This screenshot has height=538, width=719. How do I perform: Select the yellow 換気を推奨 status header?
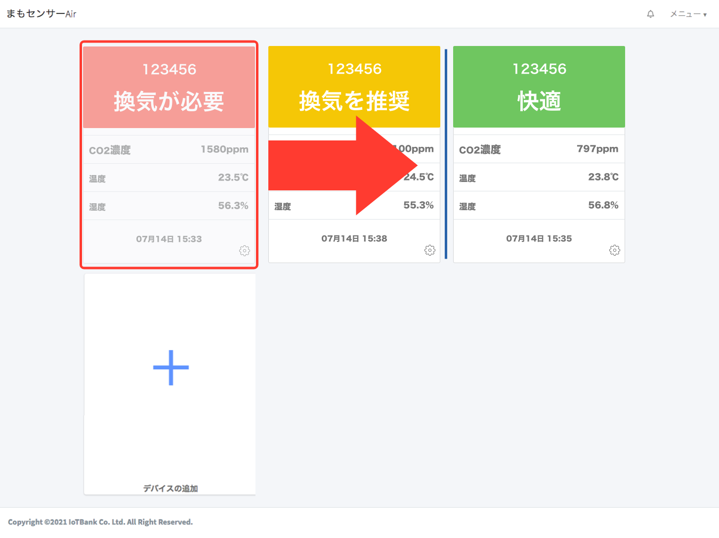[x=354, y=87]
